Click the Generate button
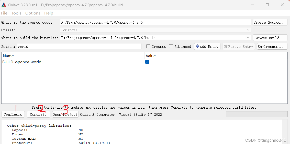The height and width of the screenshot is (145, 290). (x=38, y=114)
